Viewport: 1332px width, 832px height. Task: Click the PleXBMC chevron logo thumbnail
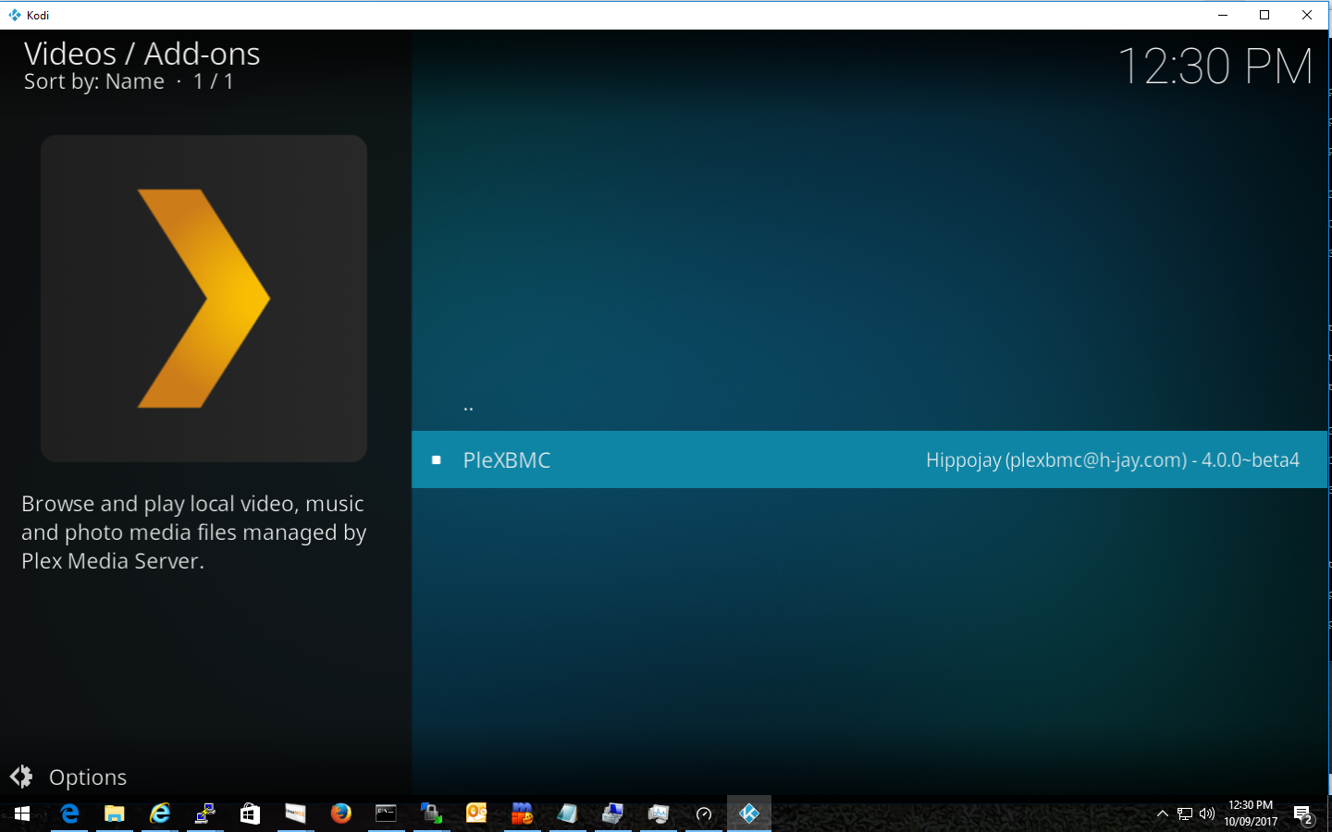pos(203,299)
